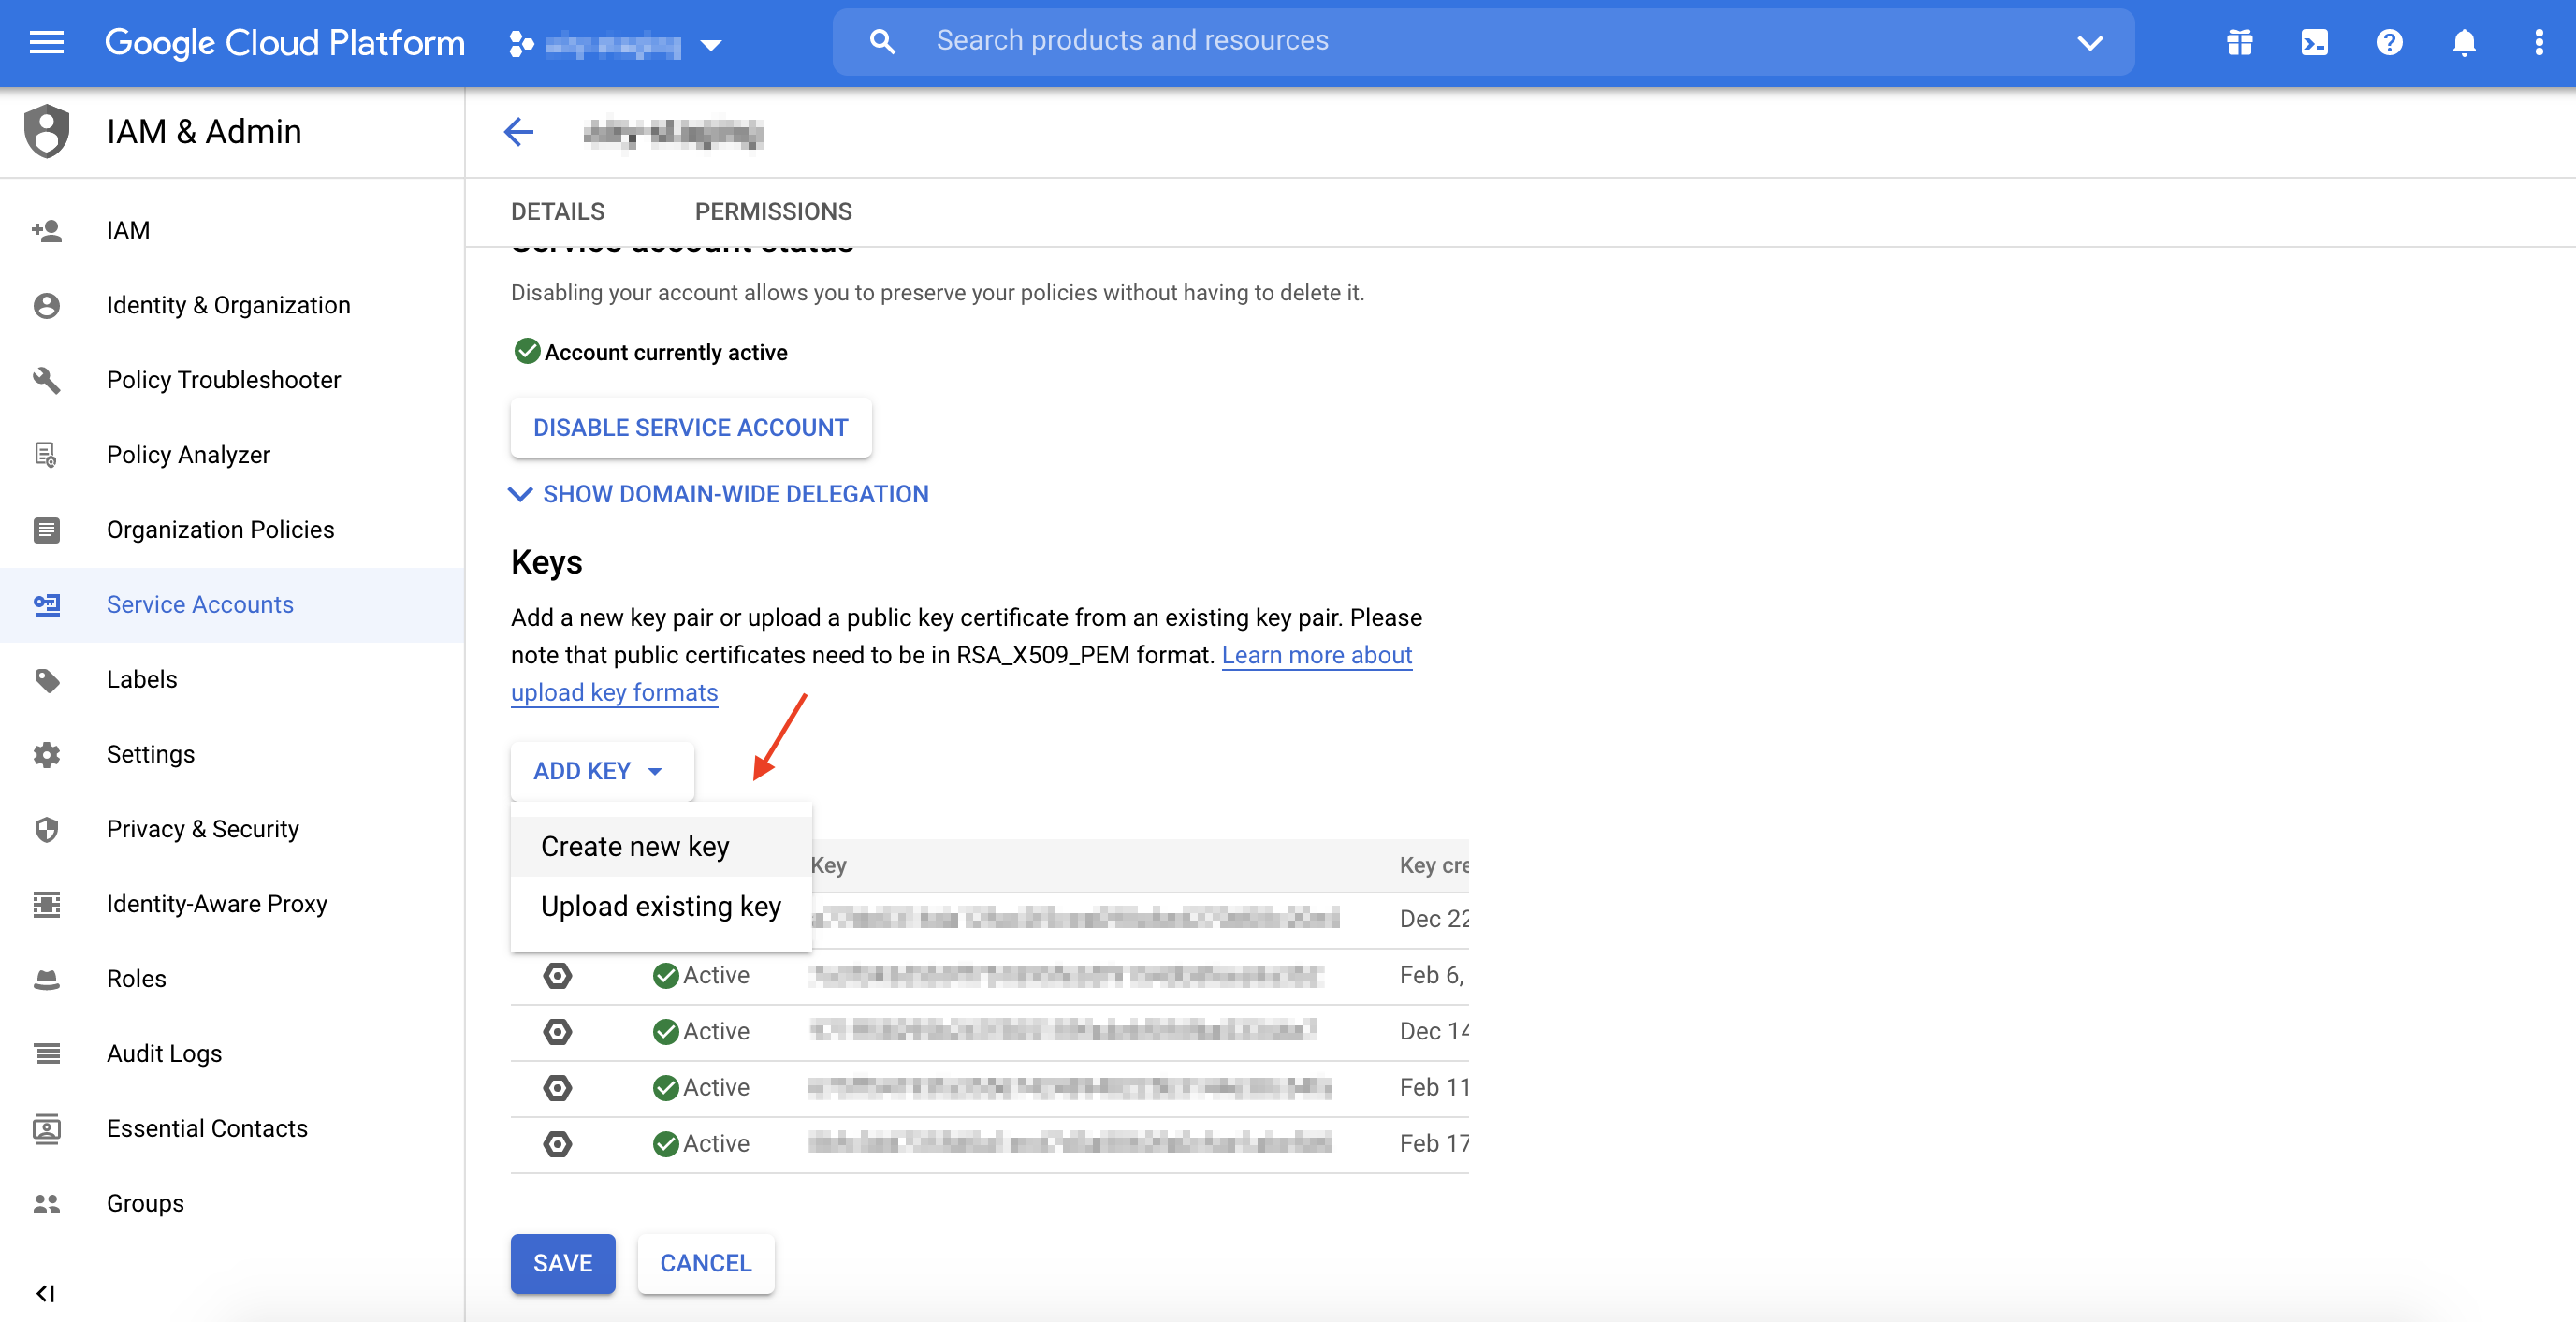This screenshot has width=2576, height=1322.
Task: Choose Upload existing key option
Action: click(660, 906)
